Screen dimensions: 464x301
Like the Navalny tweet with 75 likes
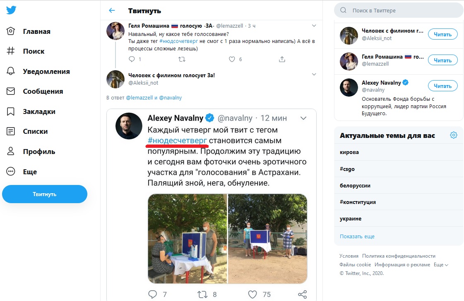[x=252, y=294]
